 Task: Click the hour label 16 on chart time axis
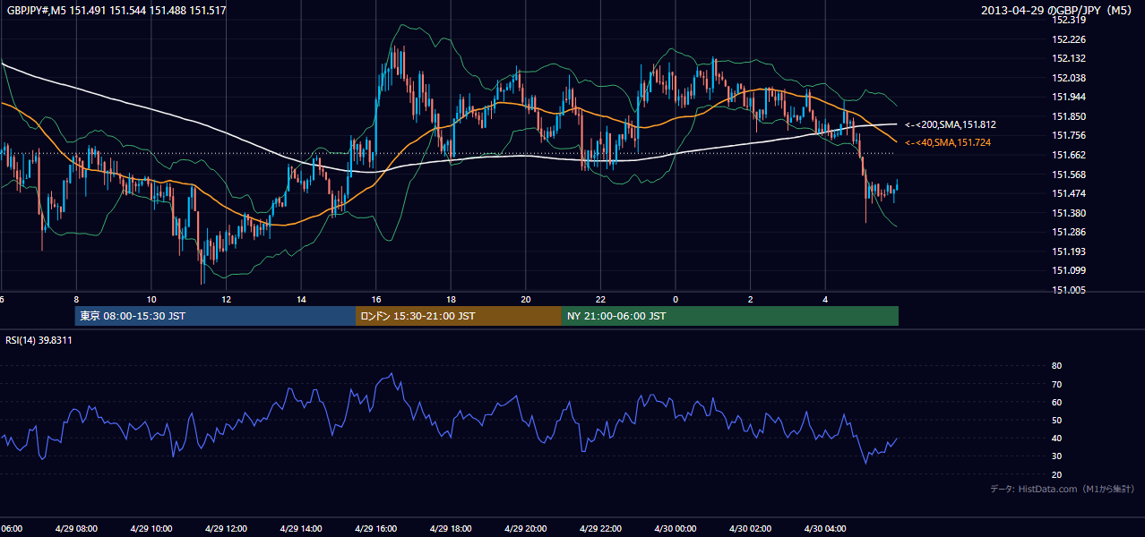click(377, 299)
